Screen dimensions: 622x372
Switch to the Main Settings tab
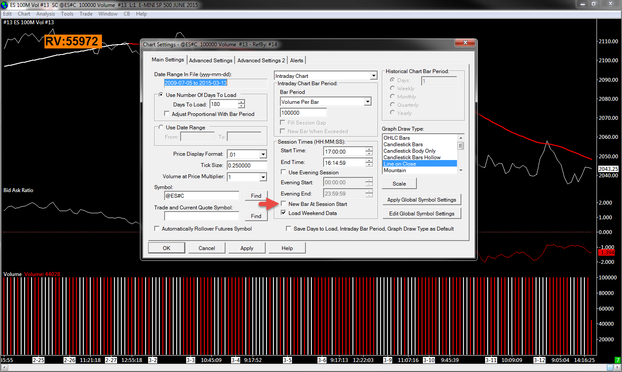[168, 60]
